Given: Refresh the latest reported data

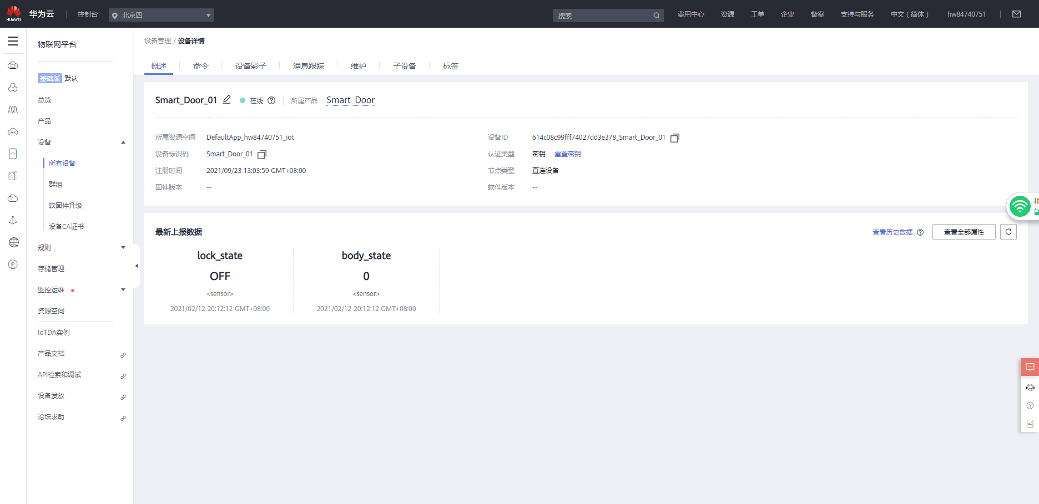Looking at the screenshot, I should tap(1008, 232).
